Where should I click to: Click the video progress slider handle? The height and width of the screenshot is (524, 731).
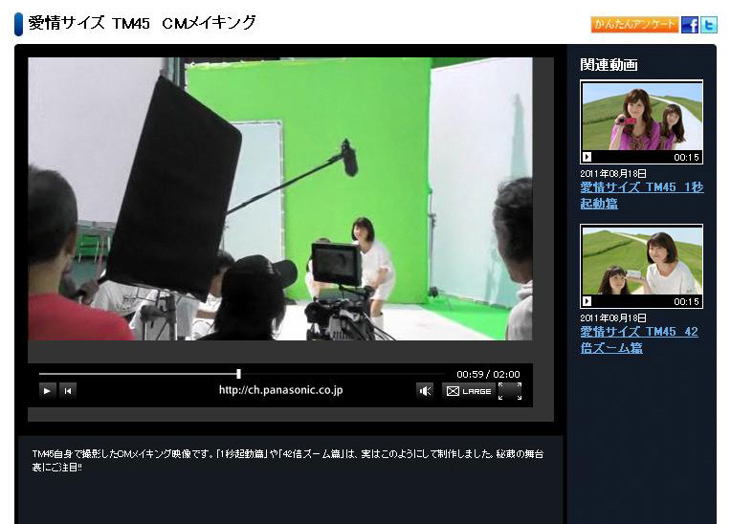[x=238, y=374]
